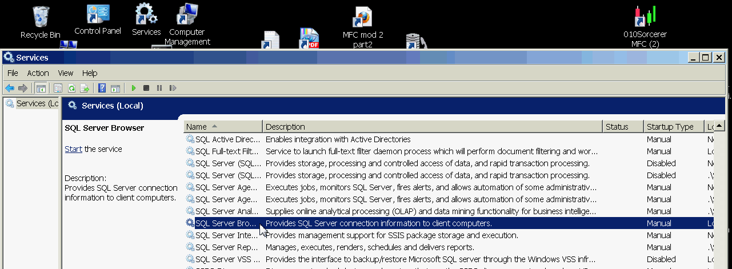Click gear icon of SQL Server VSS row
The image size is (732, 269).
coord(190,259)
